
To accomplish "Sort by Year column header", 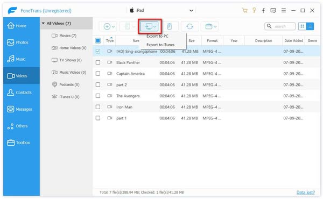I will click(x=234, y=40).
